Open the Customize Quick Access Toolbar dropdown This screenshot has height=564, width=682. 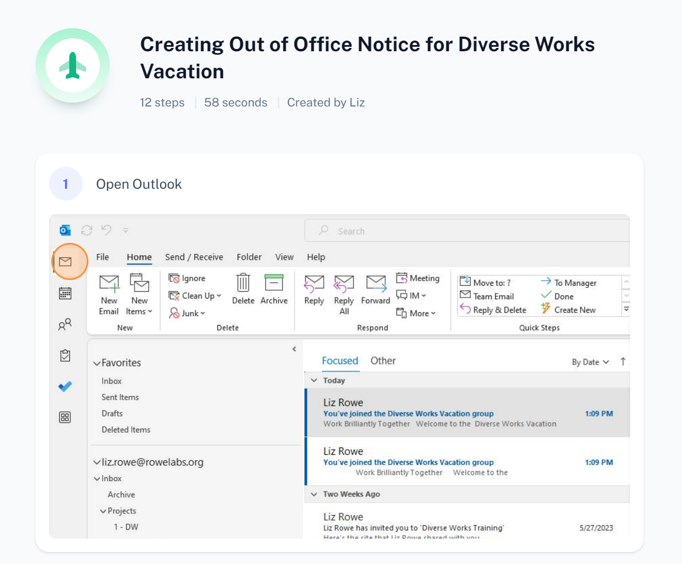click(126, 230)
